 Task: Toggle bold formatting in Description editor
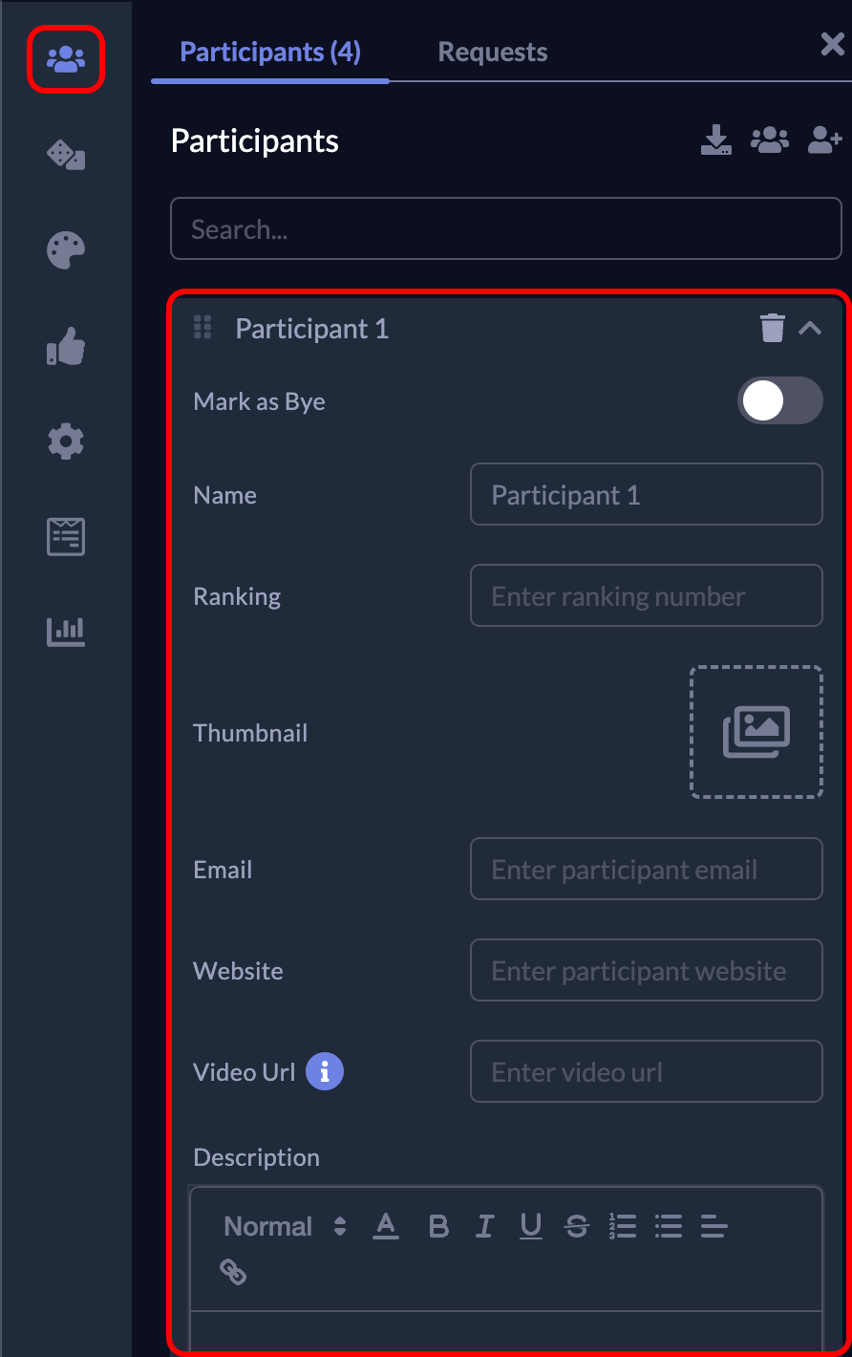click(x=438, y=1226)
